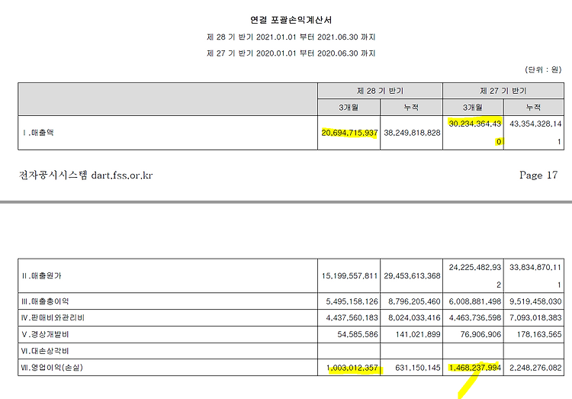Click the unit label (단위 : 원)
Screen dimensions: 572x399
tap(543, 69)
